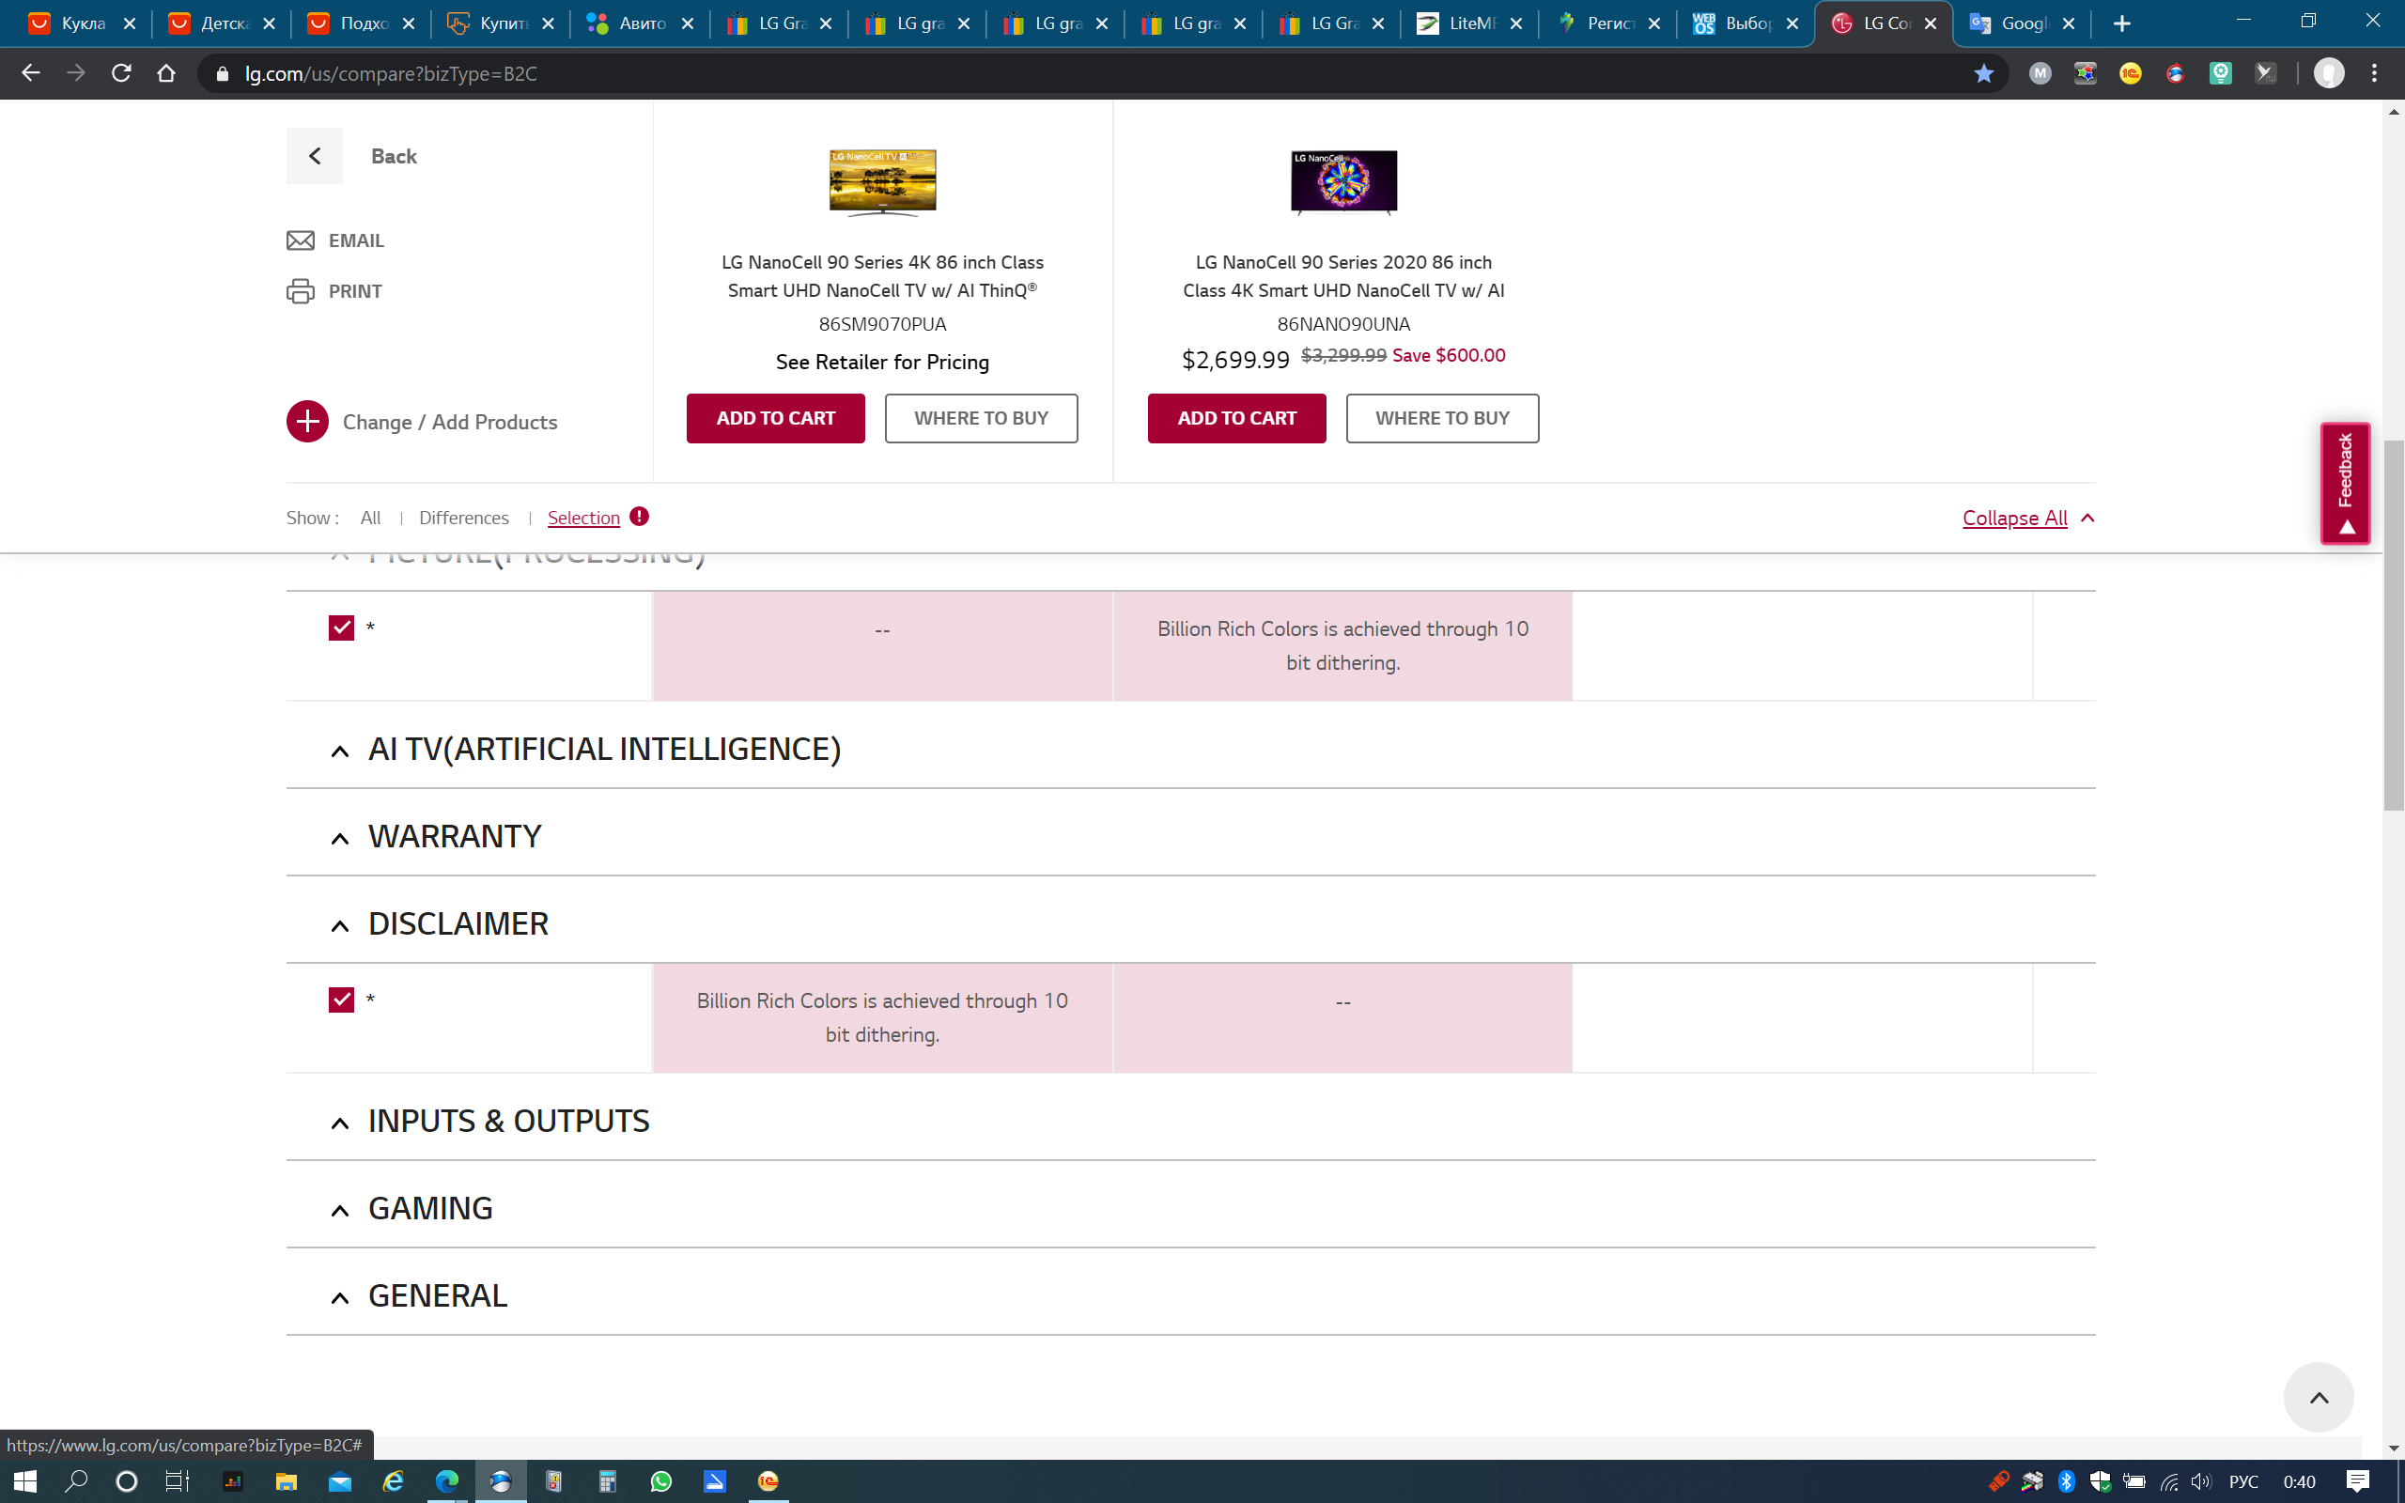
Task: Click Collapse All link
Action: click(2013, 518)
